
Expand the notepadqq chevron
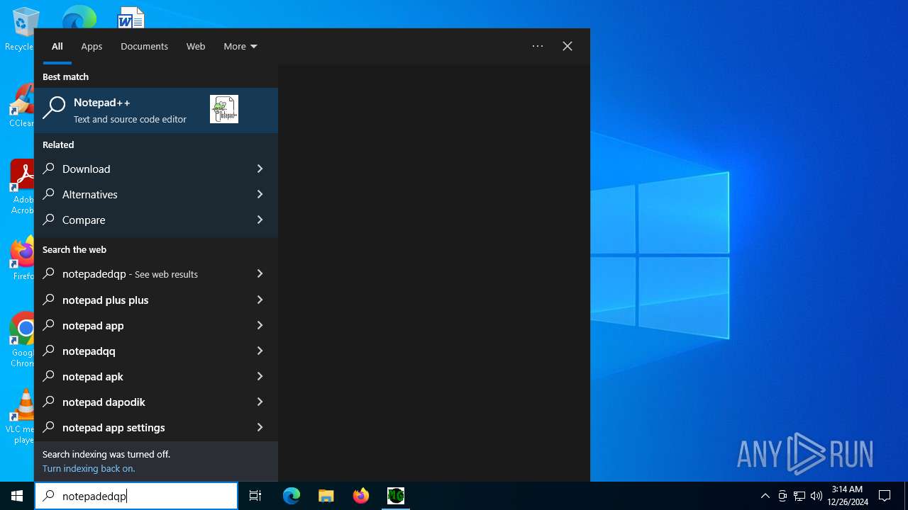click(260, 351)
